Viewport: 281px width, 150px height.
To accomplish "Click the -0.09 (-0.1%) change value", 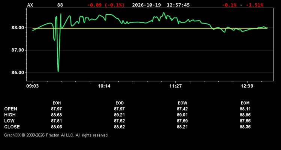I will click(106, 5).
